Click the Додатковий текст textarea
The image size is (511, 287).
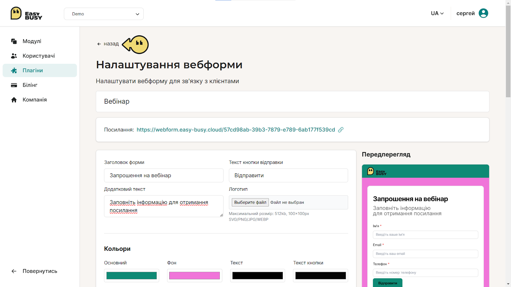click(164, 206)
